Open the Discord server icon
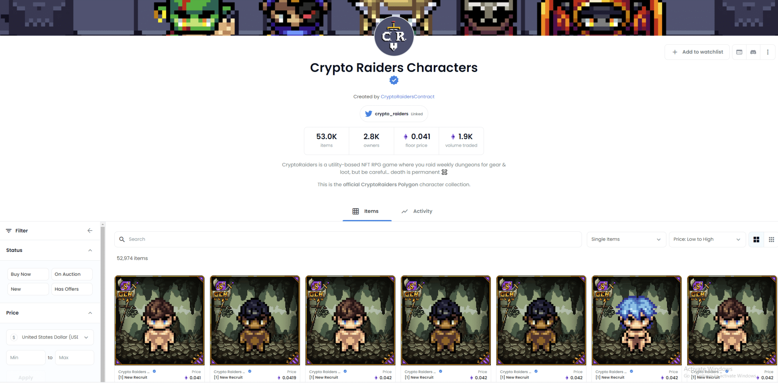 coord(753,52)
